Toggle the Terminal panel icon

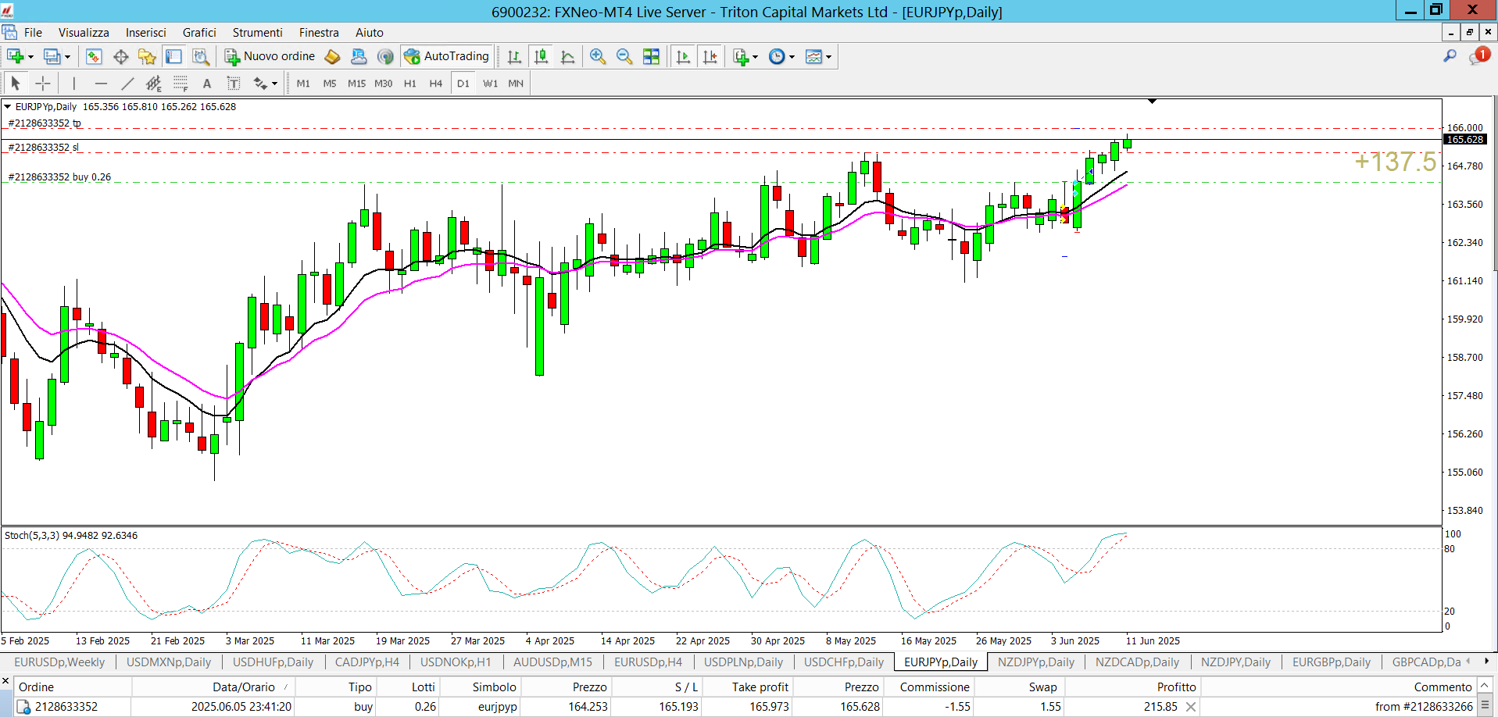coord(173,56)
